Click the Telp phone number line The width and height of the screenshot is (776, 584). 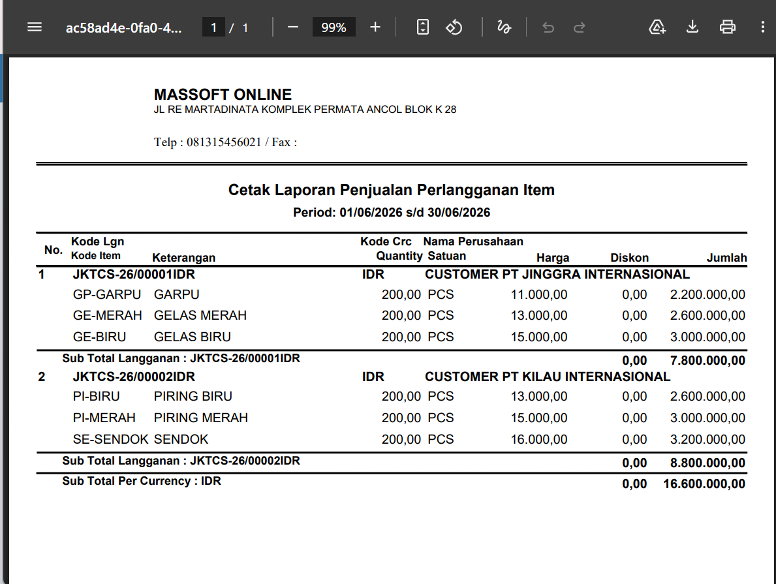pyautogui.click(x=225, y=142)
